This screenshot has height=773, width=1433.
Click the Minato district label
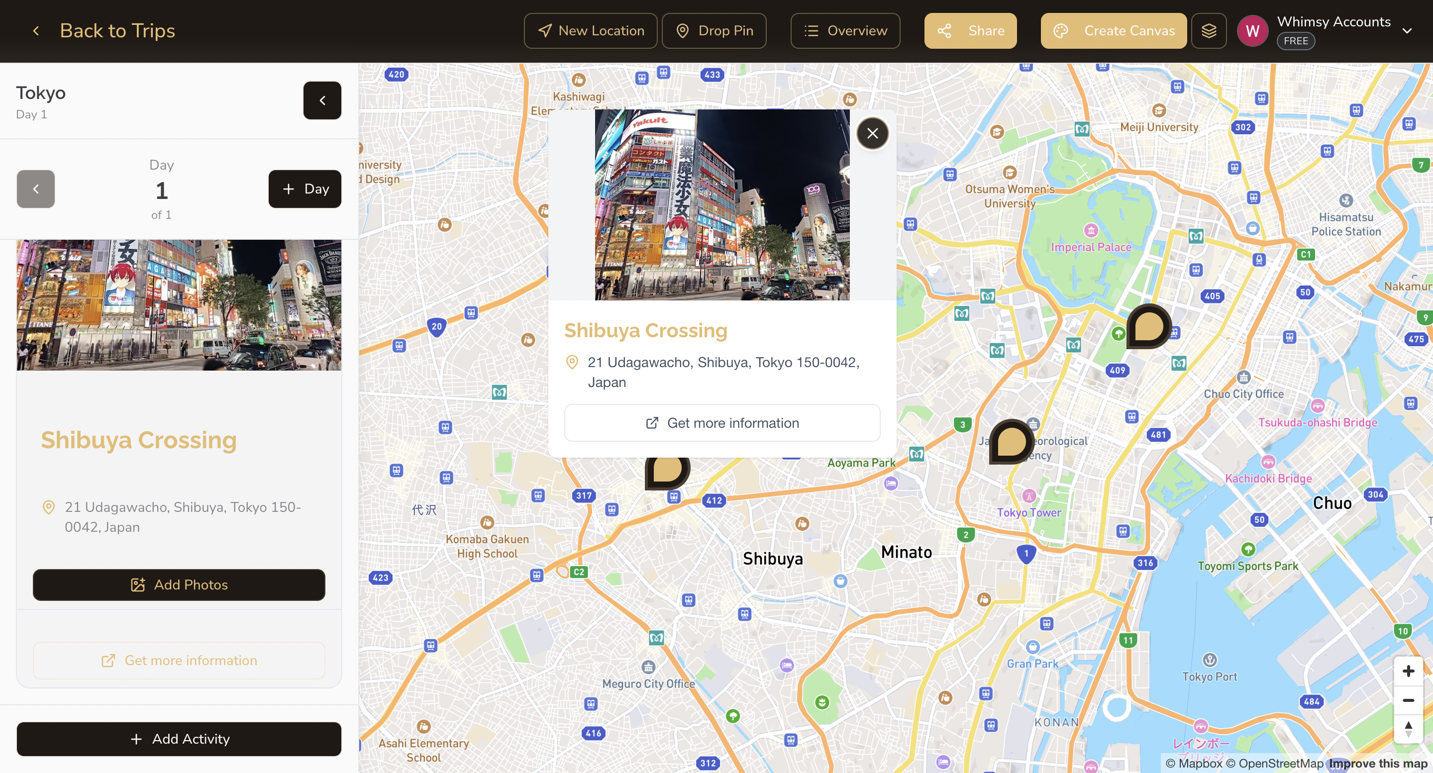tap(906, 552)
